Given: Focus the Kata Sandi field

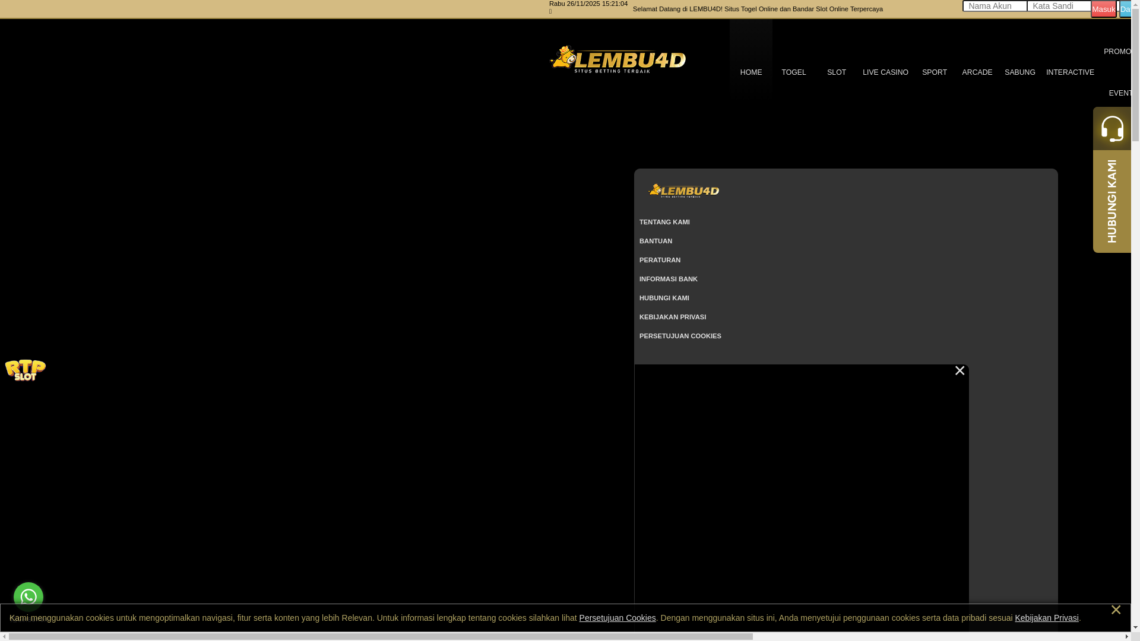Looking at the screenshot, I should 1059,6.
